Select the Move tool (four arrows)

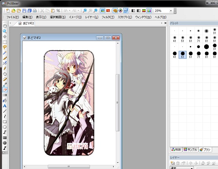[x=5, y=37]
